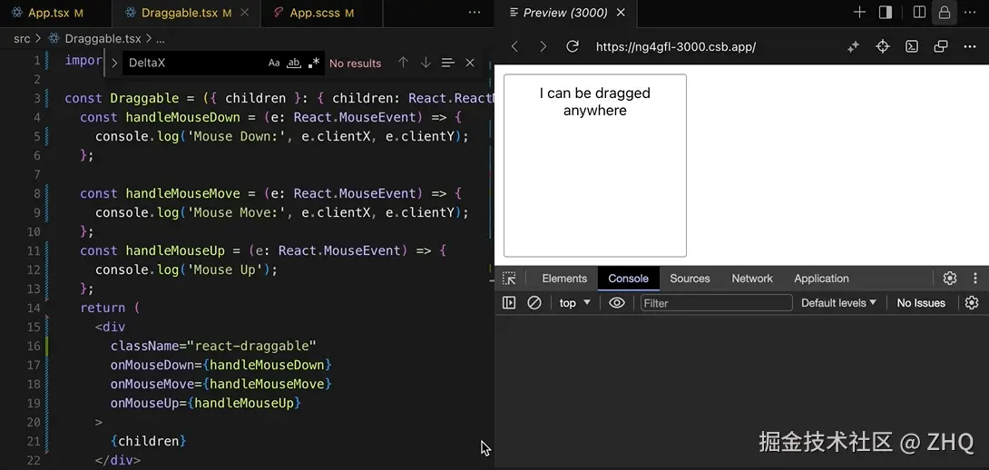Expand the replace field in find widget

pos(114,64)
